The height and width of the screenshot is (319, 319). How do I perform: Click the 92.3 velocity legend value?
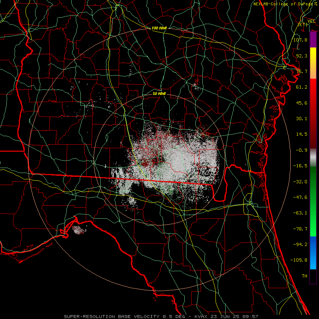pyautogui.click(x=302, y=56)
